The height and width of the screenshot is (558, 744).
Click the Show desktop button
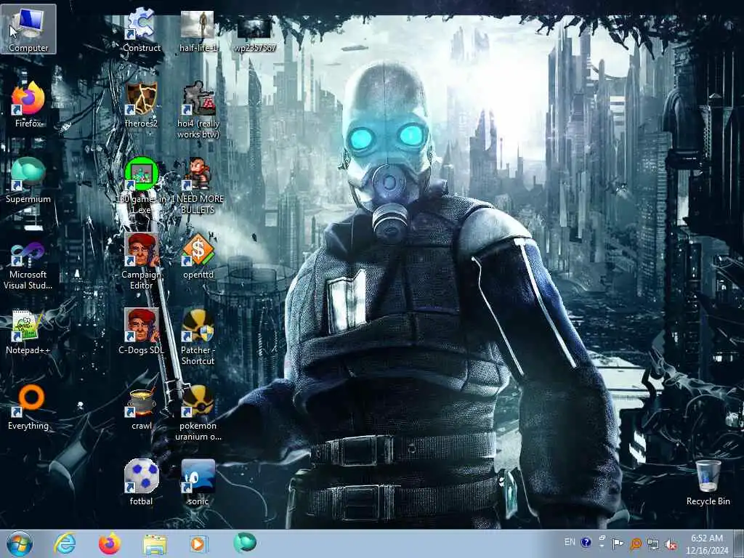click(739, 543)
